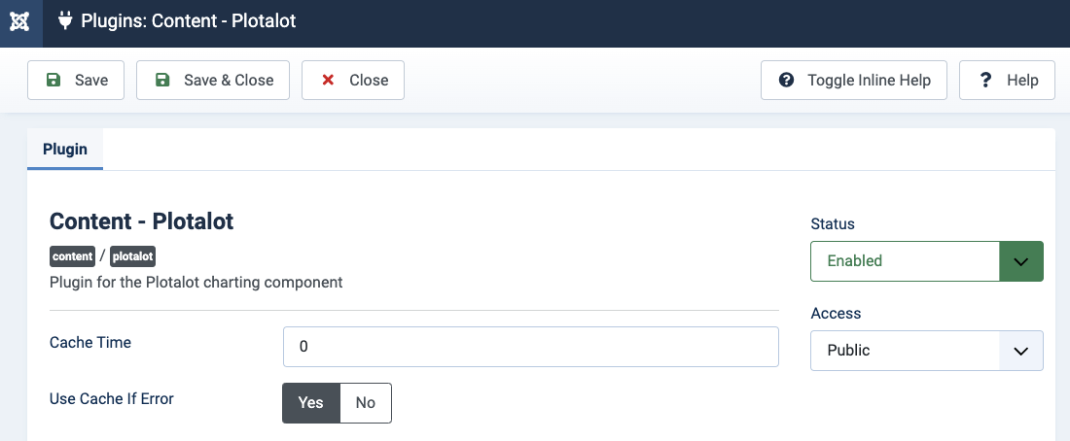Click the Status field label
Screen dimensions: 1070x441
(x=833, y=224)
